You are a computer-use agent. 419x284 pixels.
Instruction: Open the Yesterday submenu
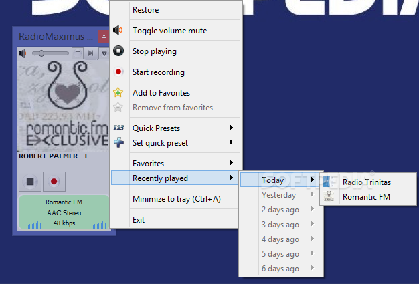(281, 195)
